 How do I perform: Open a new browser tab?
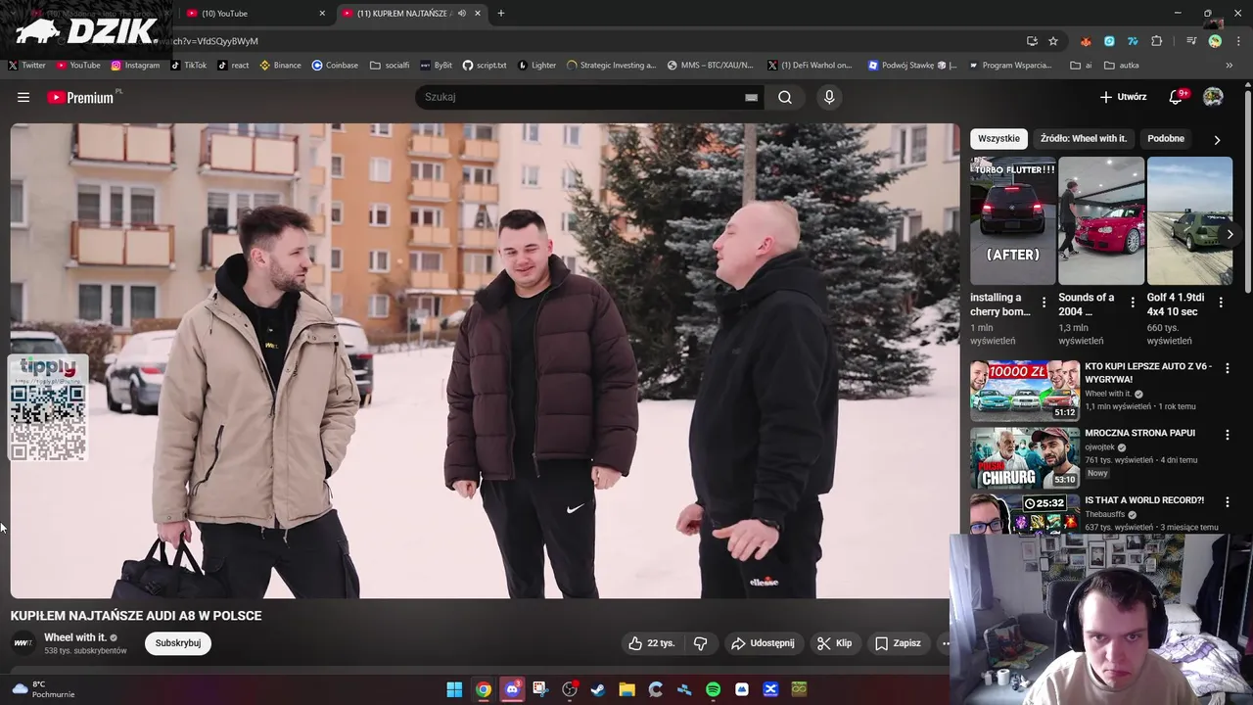[x=501, y=13]
